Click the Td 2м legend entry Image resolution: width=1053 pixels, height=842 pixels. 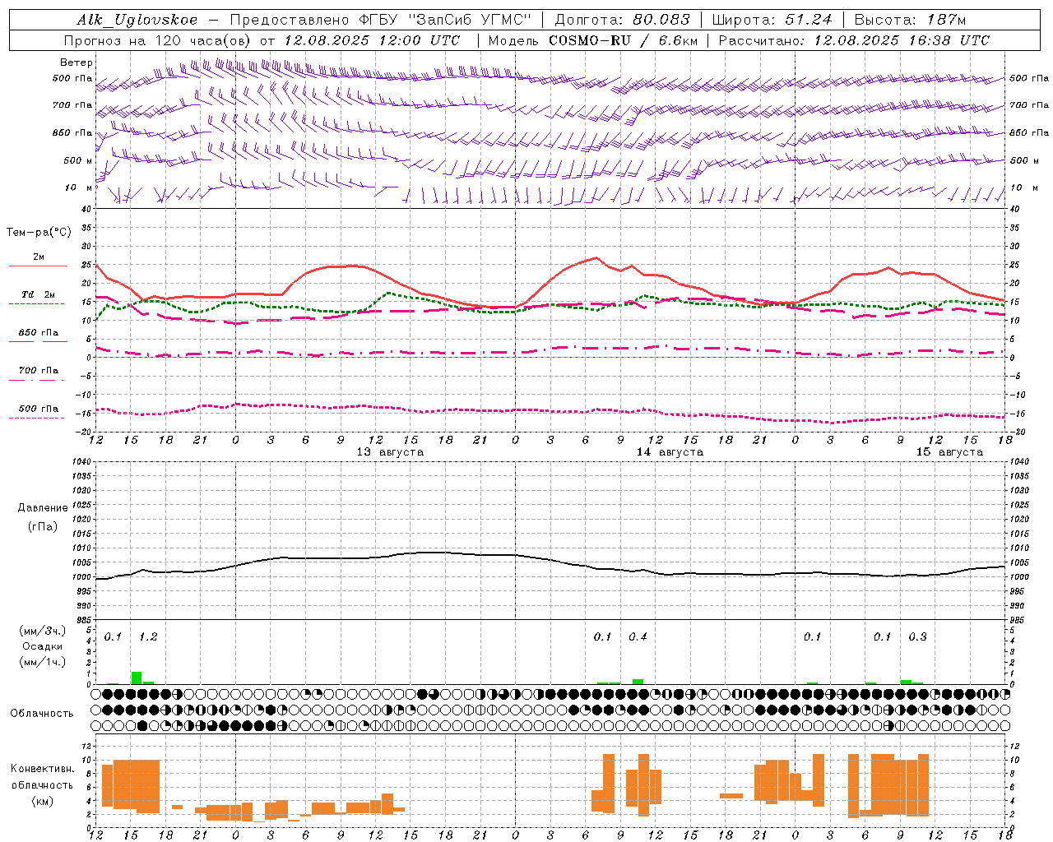38,294
